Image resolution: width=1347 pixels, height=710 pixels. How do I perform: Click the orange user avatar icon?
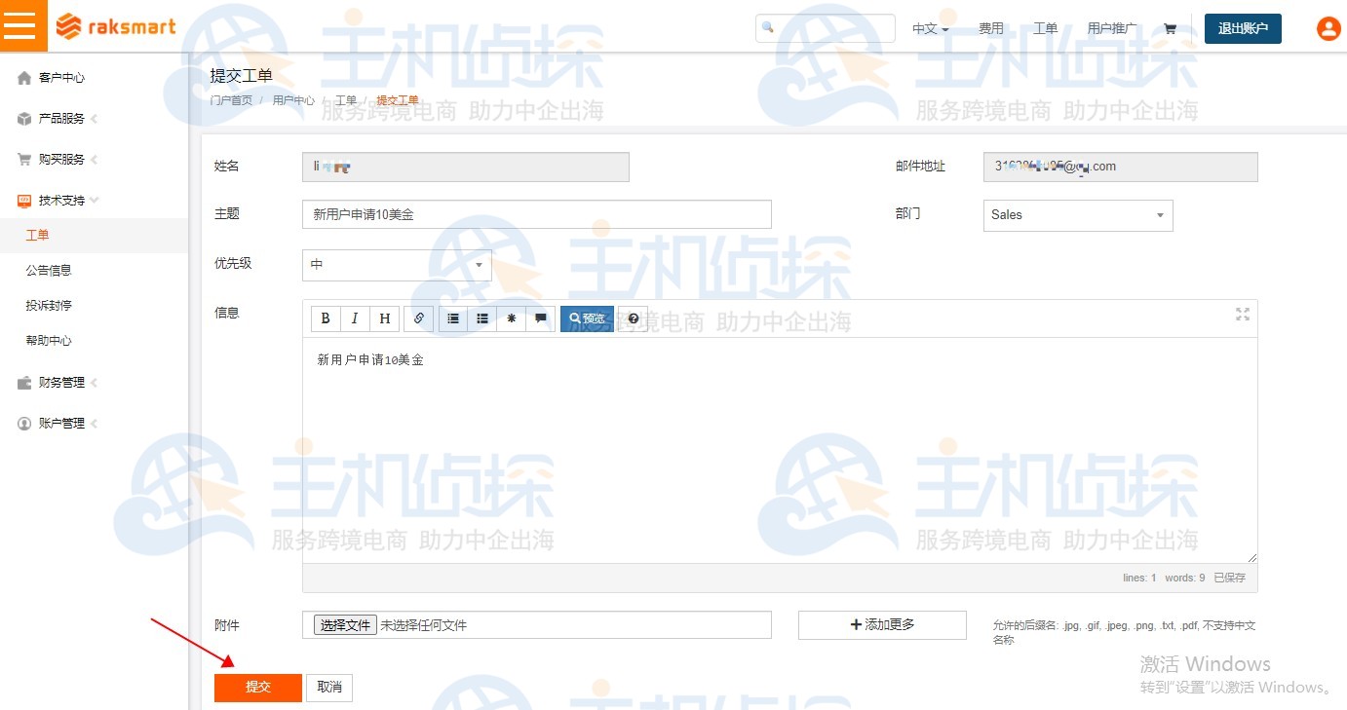pos(1328,28)
